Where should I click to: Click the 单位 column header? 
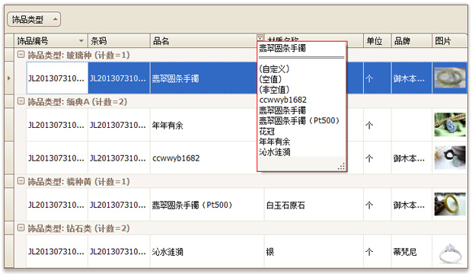click(377, 41)
